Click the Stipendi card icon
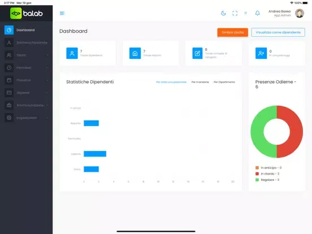 click(x=9, y=93)
